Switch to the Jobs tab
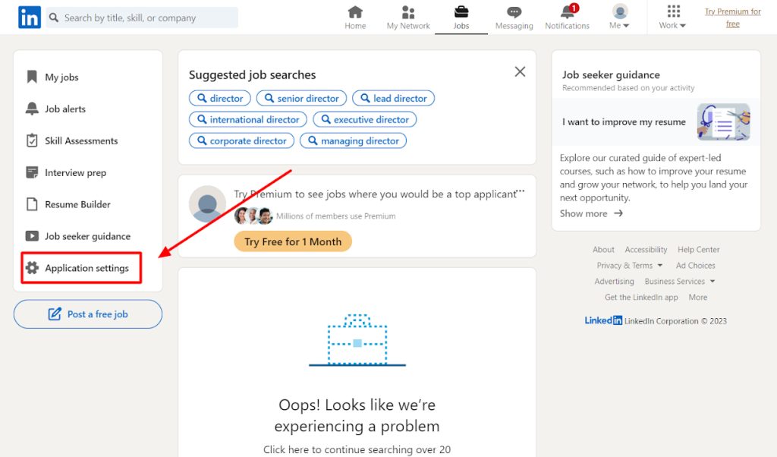 pos(461,13)
